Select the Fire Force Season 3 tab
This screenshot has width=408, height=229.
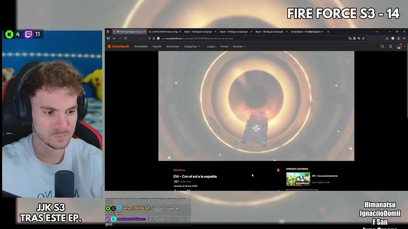(x=129, y=31)
